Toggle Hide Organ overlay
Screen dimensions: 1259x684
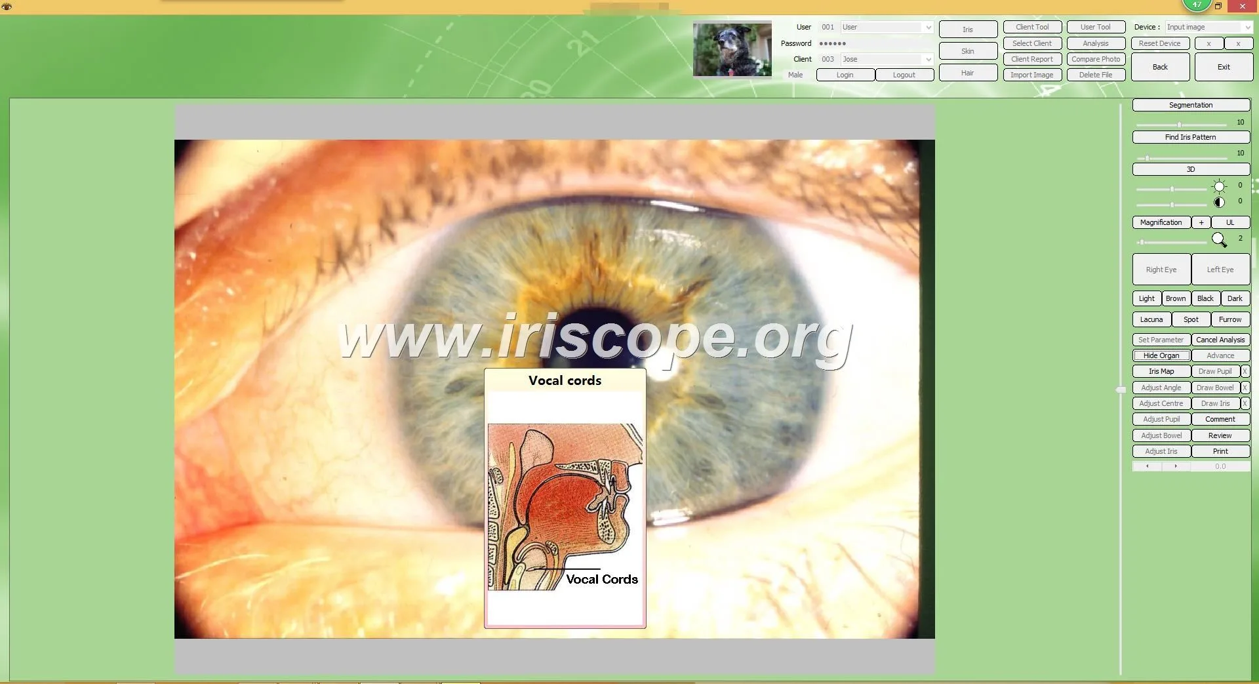(1161, 355)
